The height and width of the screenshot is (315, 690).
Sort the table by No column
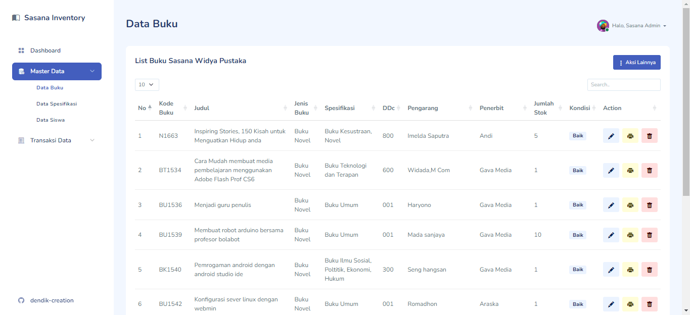point(145,108)
